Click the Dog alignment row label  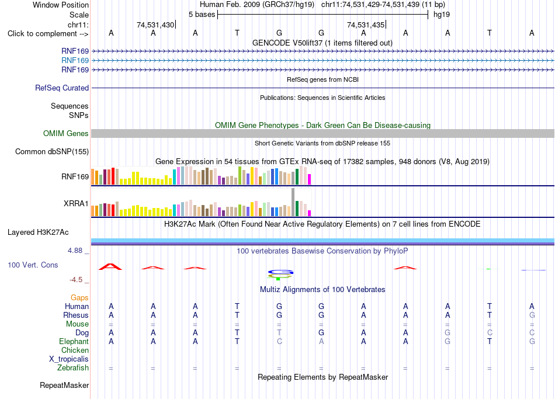(82, 333)
